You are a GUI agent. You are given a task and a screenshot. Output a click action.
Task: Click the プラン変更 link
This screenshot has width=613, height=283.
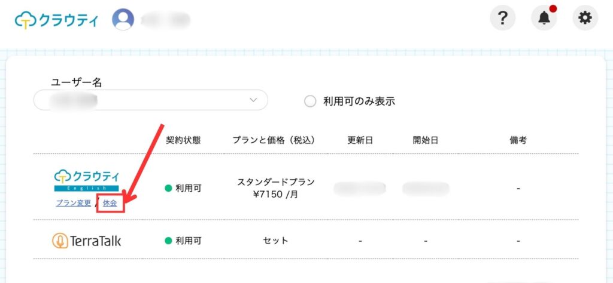(x=73, y=203)
